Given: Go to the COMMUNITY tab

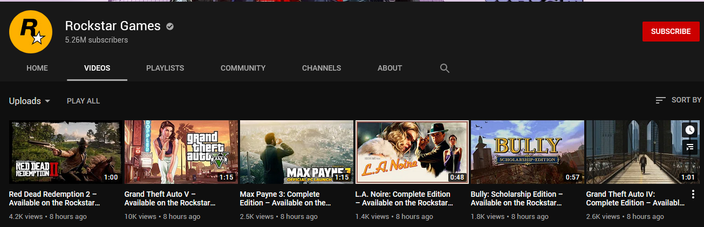Looking at the screenshot, I should 243,68.
